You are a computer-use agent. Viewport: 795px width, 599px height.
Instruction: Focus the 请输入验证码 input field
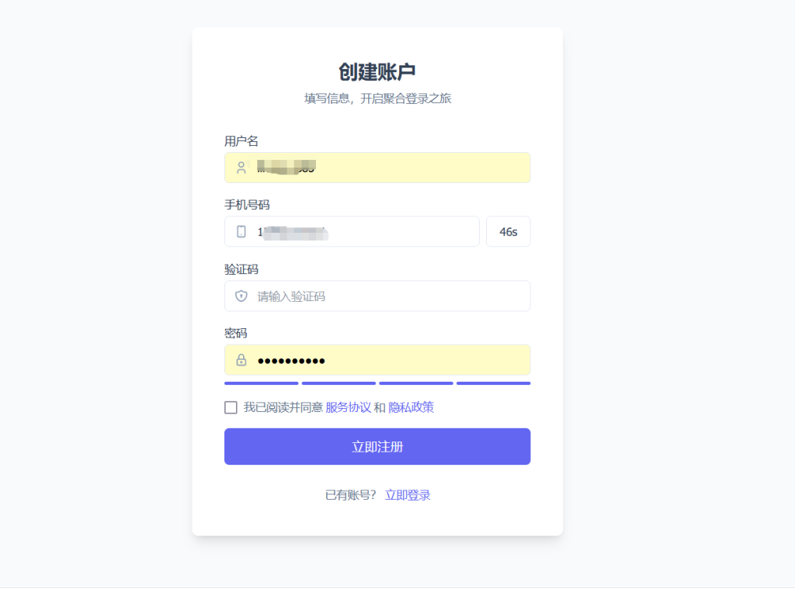[377, 296]
